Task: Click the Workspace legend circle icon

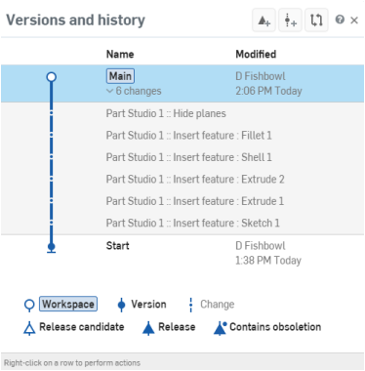Action: (29, 306)
